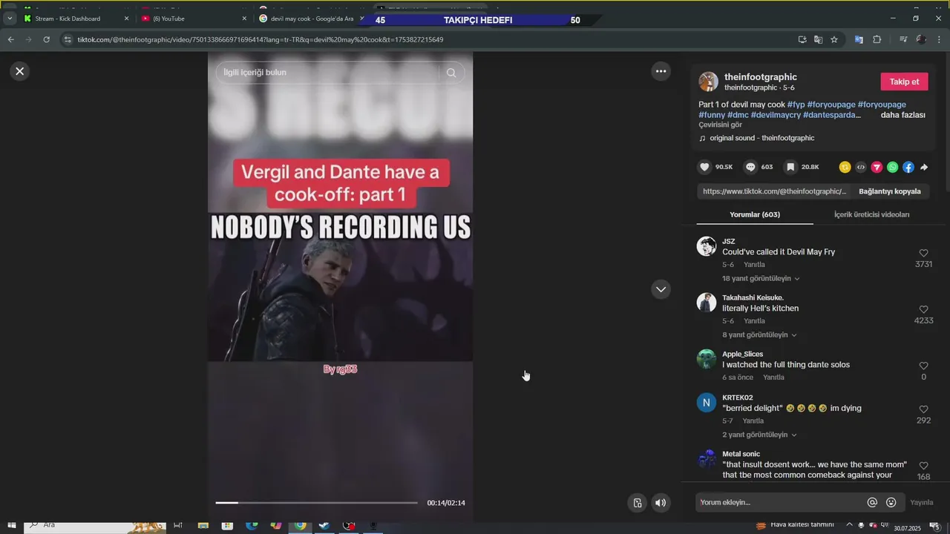Send to friends via pink paper-plane icon

(x=877, y=168)
